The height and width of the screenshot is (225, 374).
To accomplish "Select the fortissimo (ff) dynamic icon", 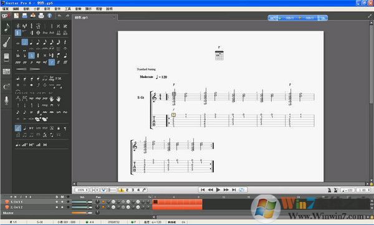I will [x=58, y=62].
